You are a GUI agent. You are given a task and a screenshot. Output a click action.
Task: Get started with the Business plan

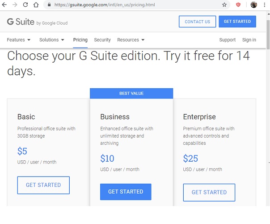[126, 192]
